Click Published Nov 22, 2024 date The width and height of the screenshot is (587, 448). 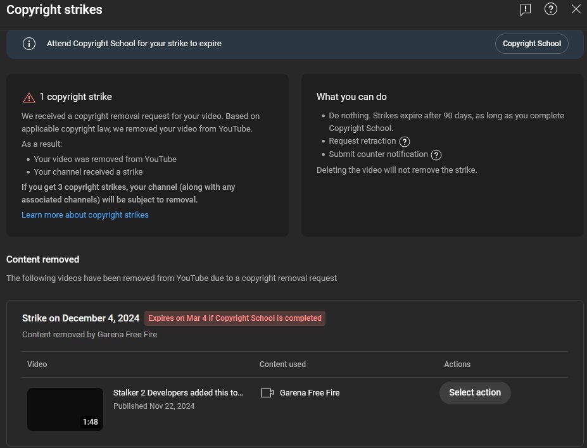154,406
